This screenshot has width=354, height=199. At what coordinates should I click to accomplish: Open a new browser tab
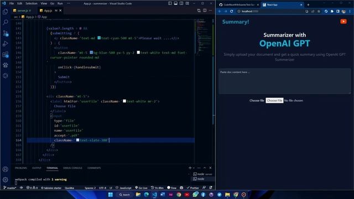coord(308,5)
